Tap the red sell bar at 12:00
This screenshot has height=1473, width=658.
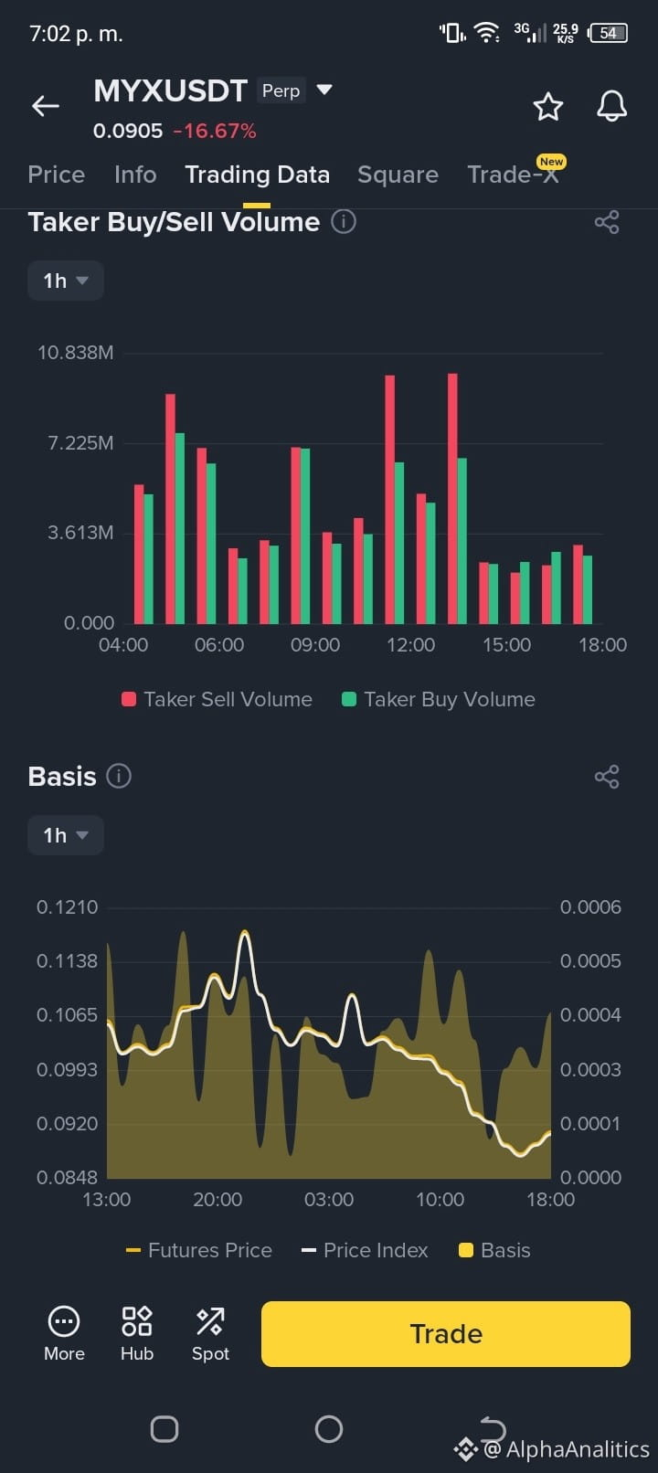coord(390,499)
